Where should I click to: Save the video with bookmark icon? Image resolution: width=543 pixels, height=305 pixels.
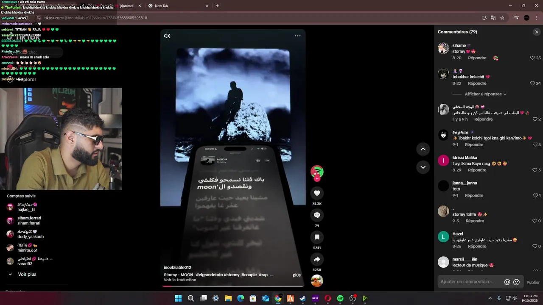coord(317,237)
